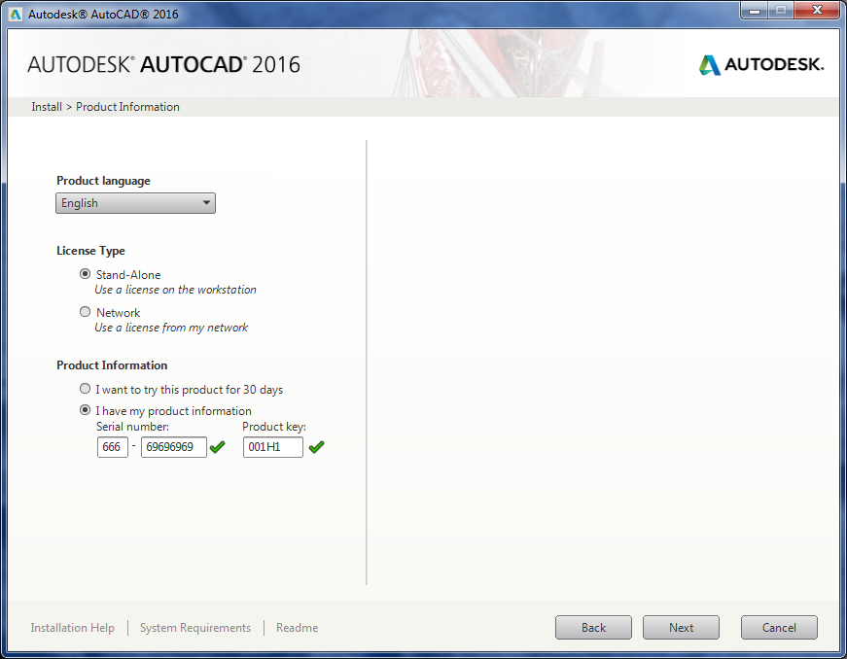Click the Product Information breadcrumb
This screenshot has height=659, width=847.
[x=127, y=107]
